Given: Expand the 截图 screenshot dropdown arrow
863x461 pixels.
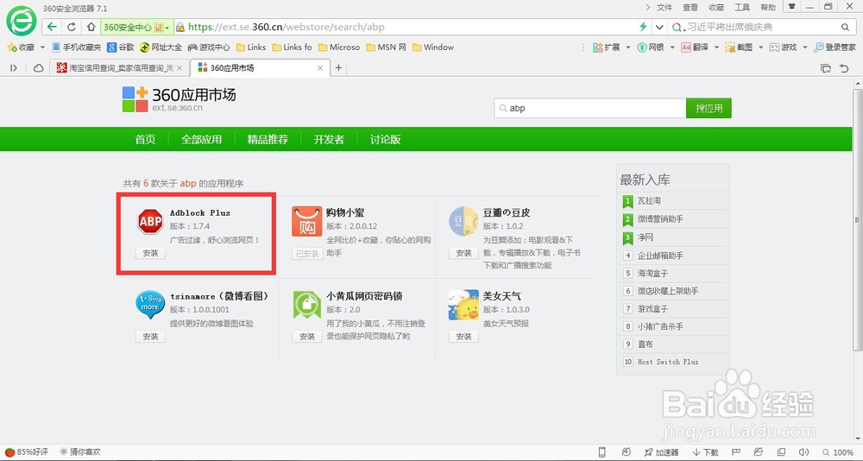Looking at the screenshot, I should (760, 47).
